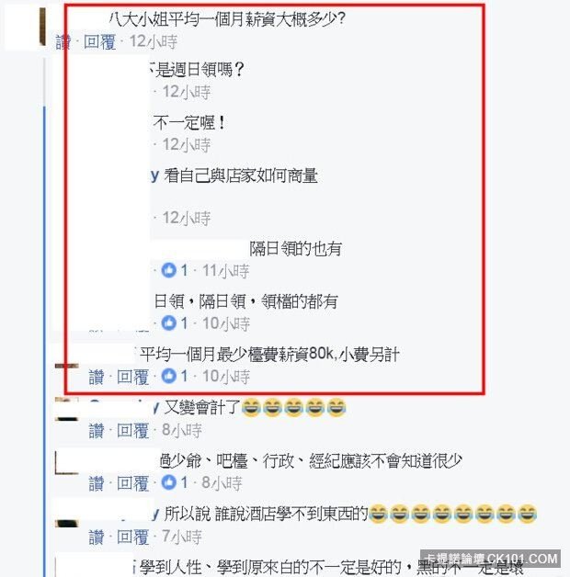
Task: Click the like icon beside the 10小時 領檔 reply
Action: pyautogui.click(x=168, y=323)
